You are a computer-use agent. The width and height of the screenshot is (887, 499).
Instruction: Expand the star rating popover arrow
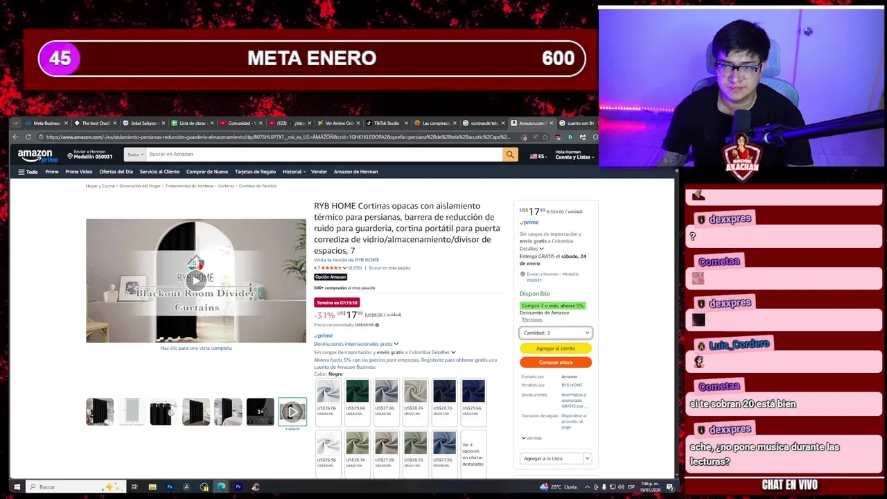pos(344,268)
